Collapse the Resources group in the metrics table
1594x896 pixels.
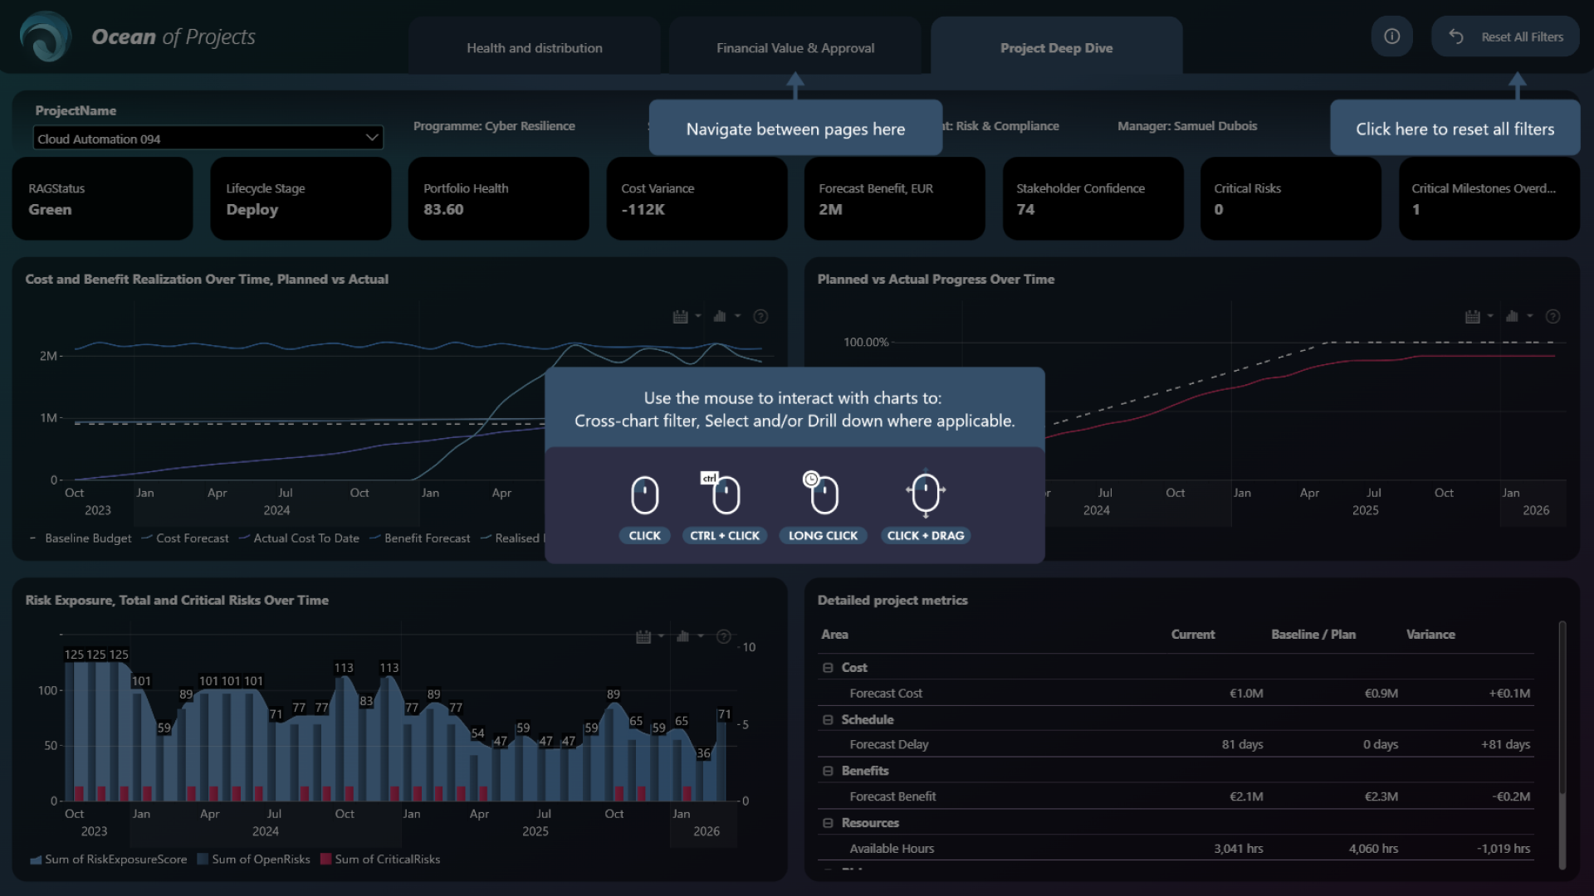point(828,823)
